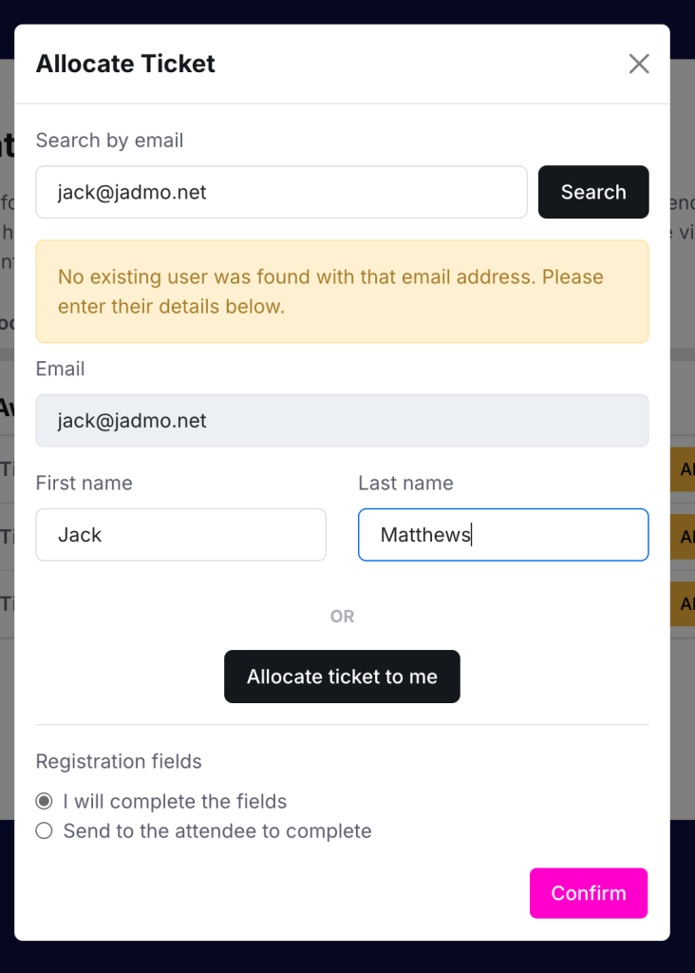Click the greyed-out Email field

[x=342, y=420]
